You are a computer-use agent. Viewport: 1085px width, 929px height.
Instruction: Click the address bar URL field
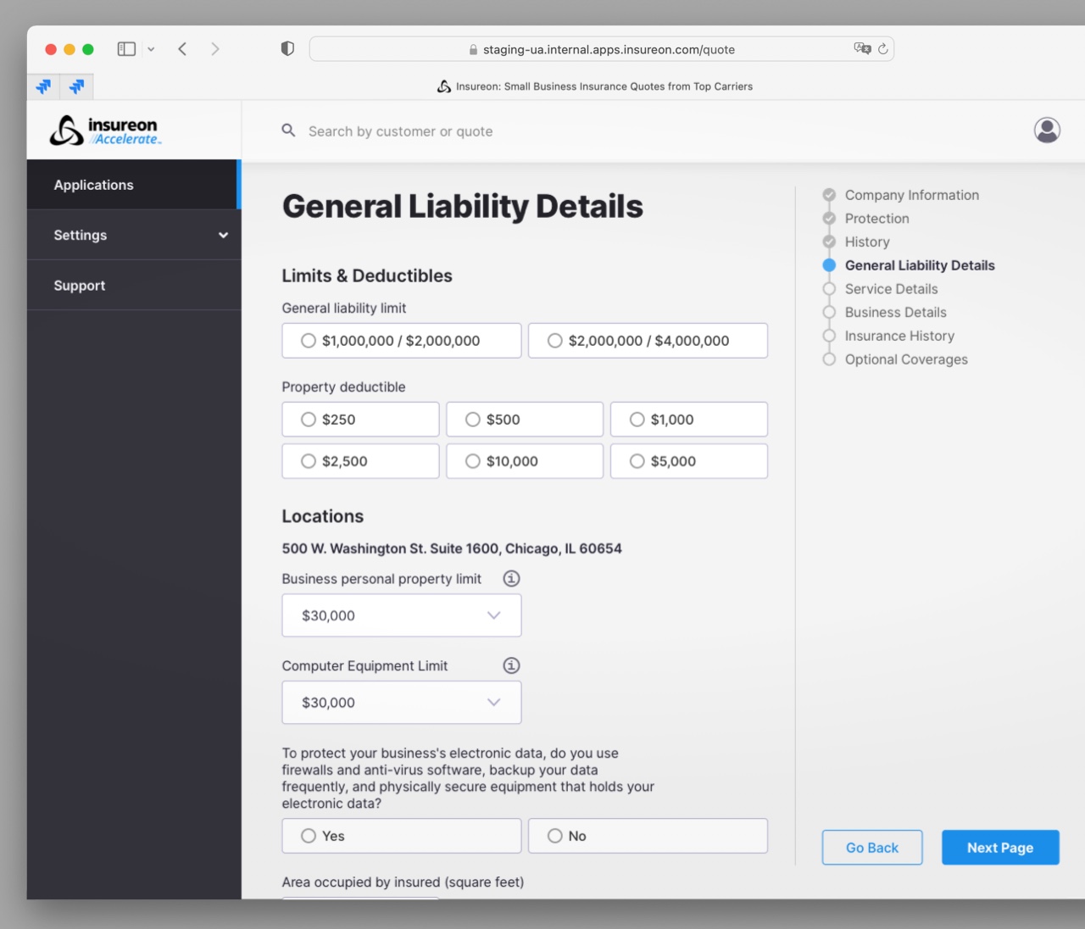602,49
